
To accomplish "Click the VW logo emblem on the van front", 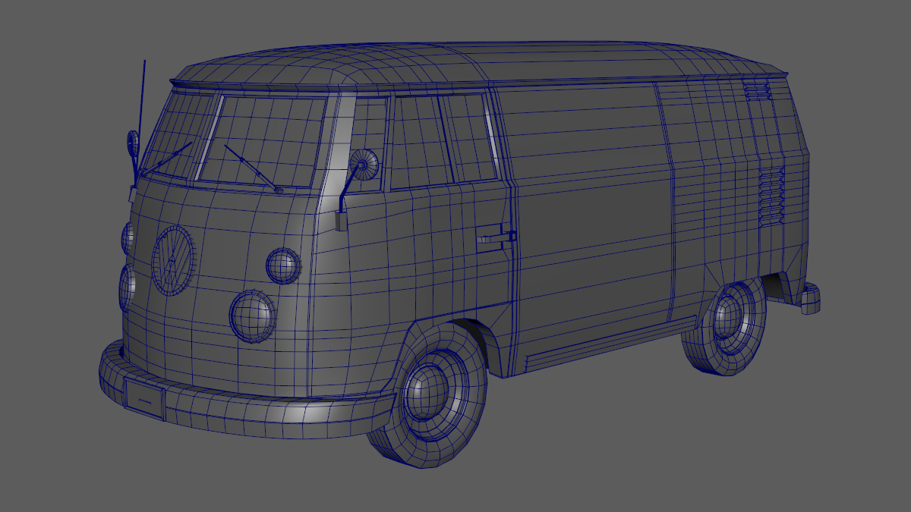I will click(x=172, y=259).
